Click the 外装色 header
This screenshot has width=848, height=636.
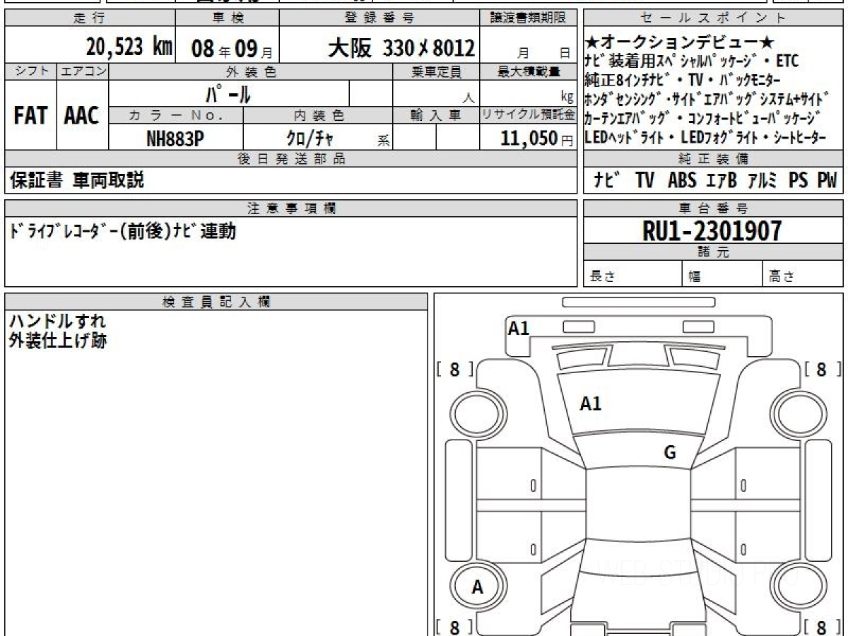251,71
